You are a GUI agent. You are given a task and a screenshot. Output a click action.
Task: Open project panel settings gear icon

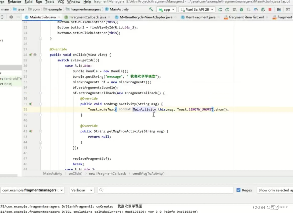coord(11,17)
